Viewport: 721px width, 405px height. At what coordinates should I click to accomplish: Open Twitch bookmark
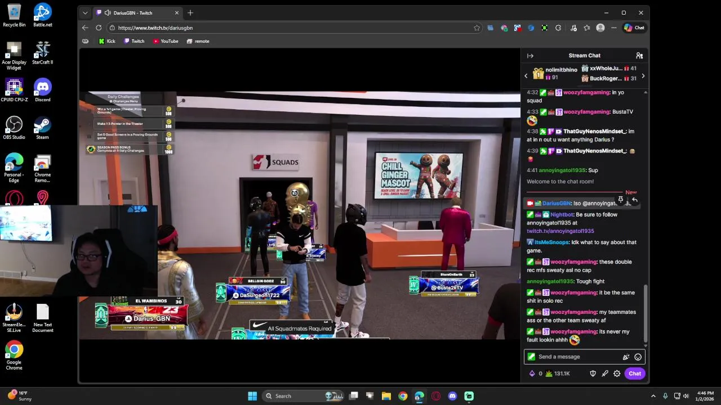134,41
